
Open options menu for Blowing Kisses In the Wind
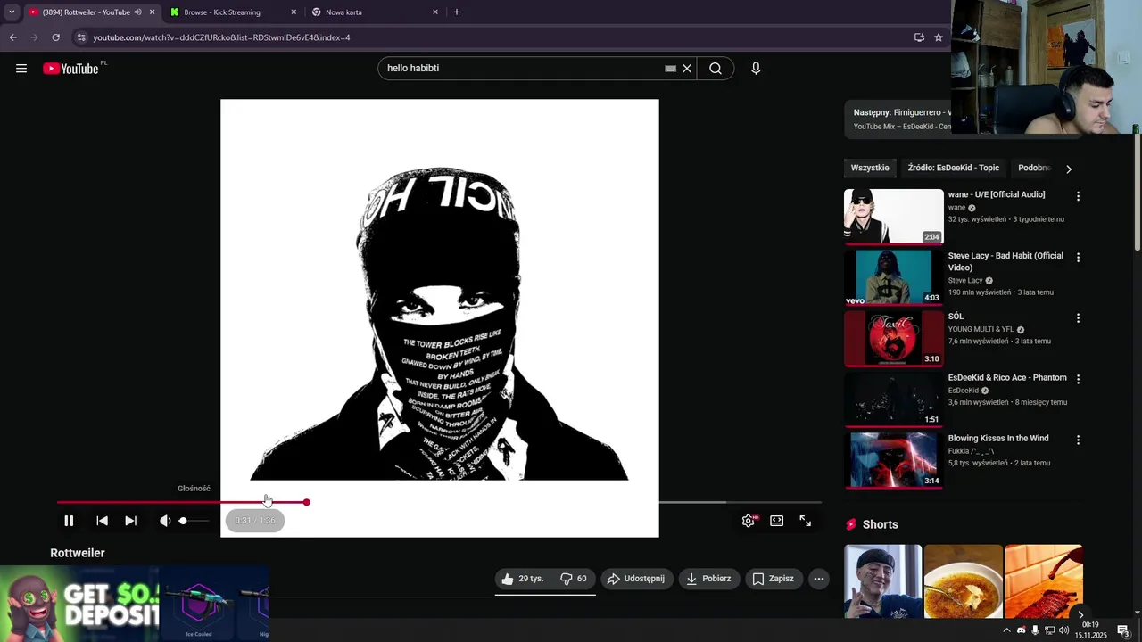pos(1078,440)
